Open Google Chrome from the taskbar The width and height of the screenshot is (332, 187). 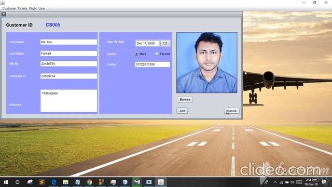89,182
